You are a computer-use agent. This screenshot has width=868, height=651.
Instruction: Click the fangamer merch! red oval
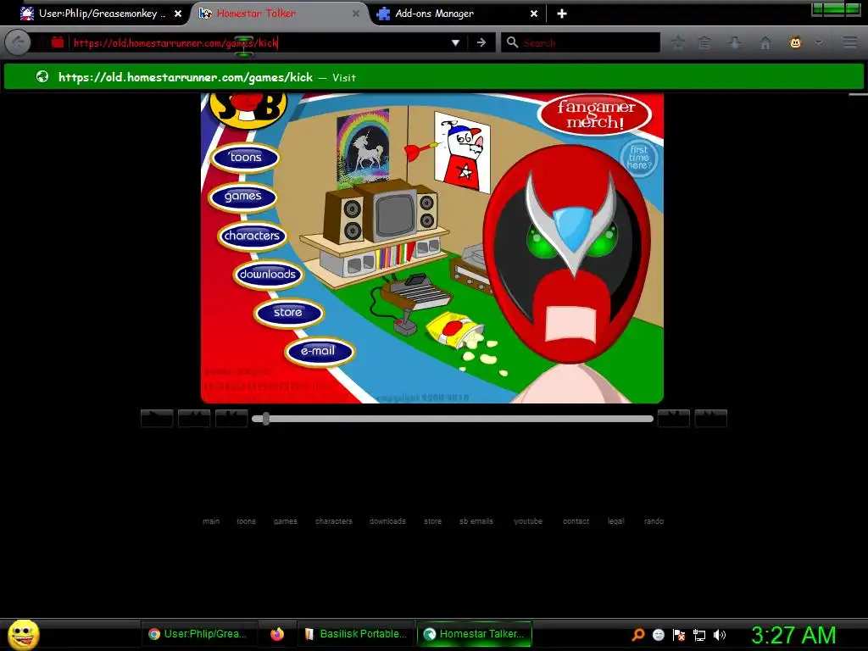(x=596, y=114)
